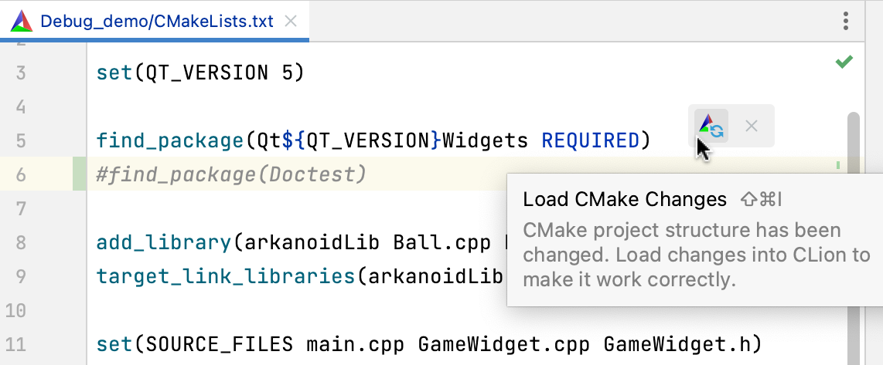Click the add_library command on line 8
Screen dimensions: 883x365
(x=163, y=242)
